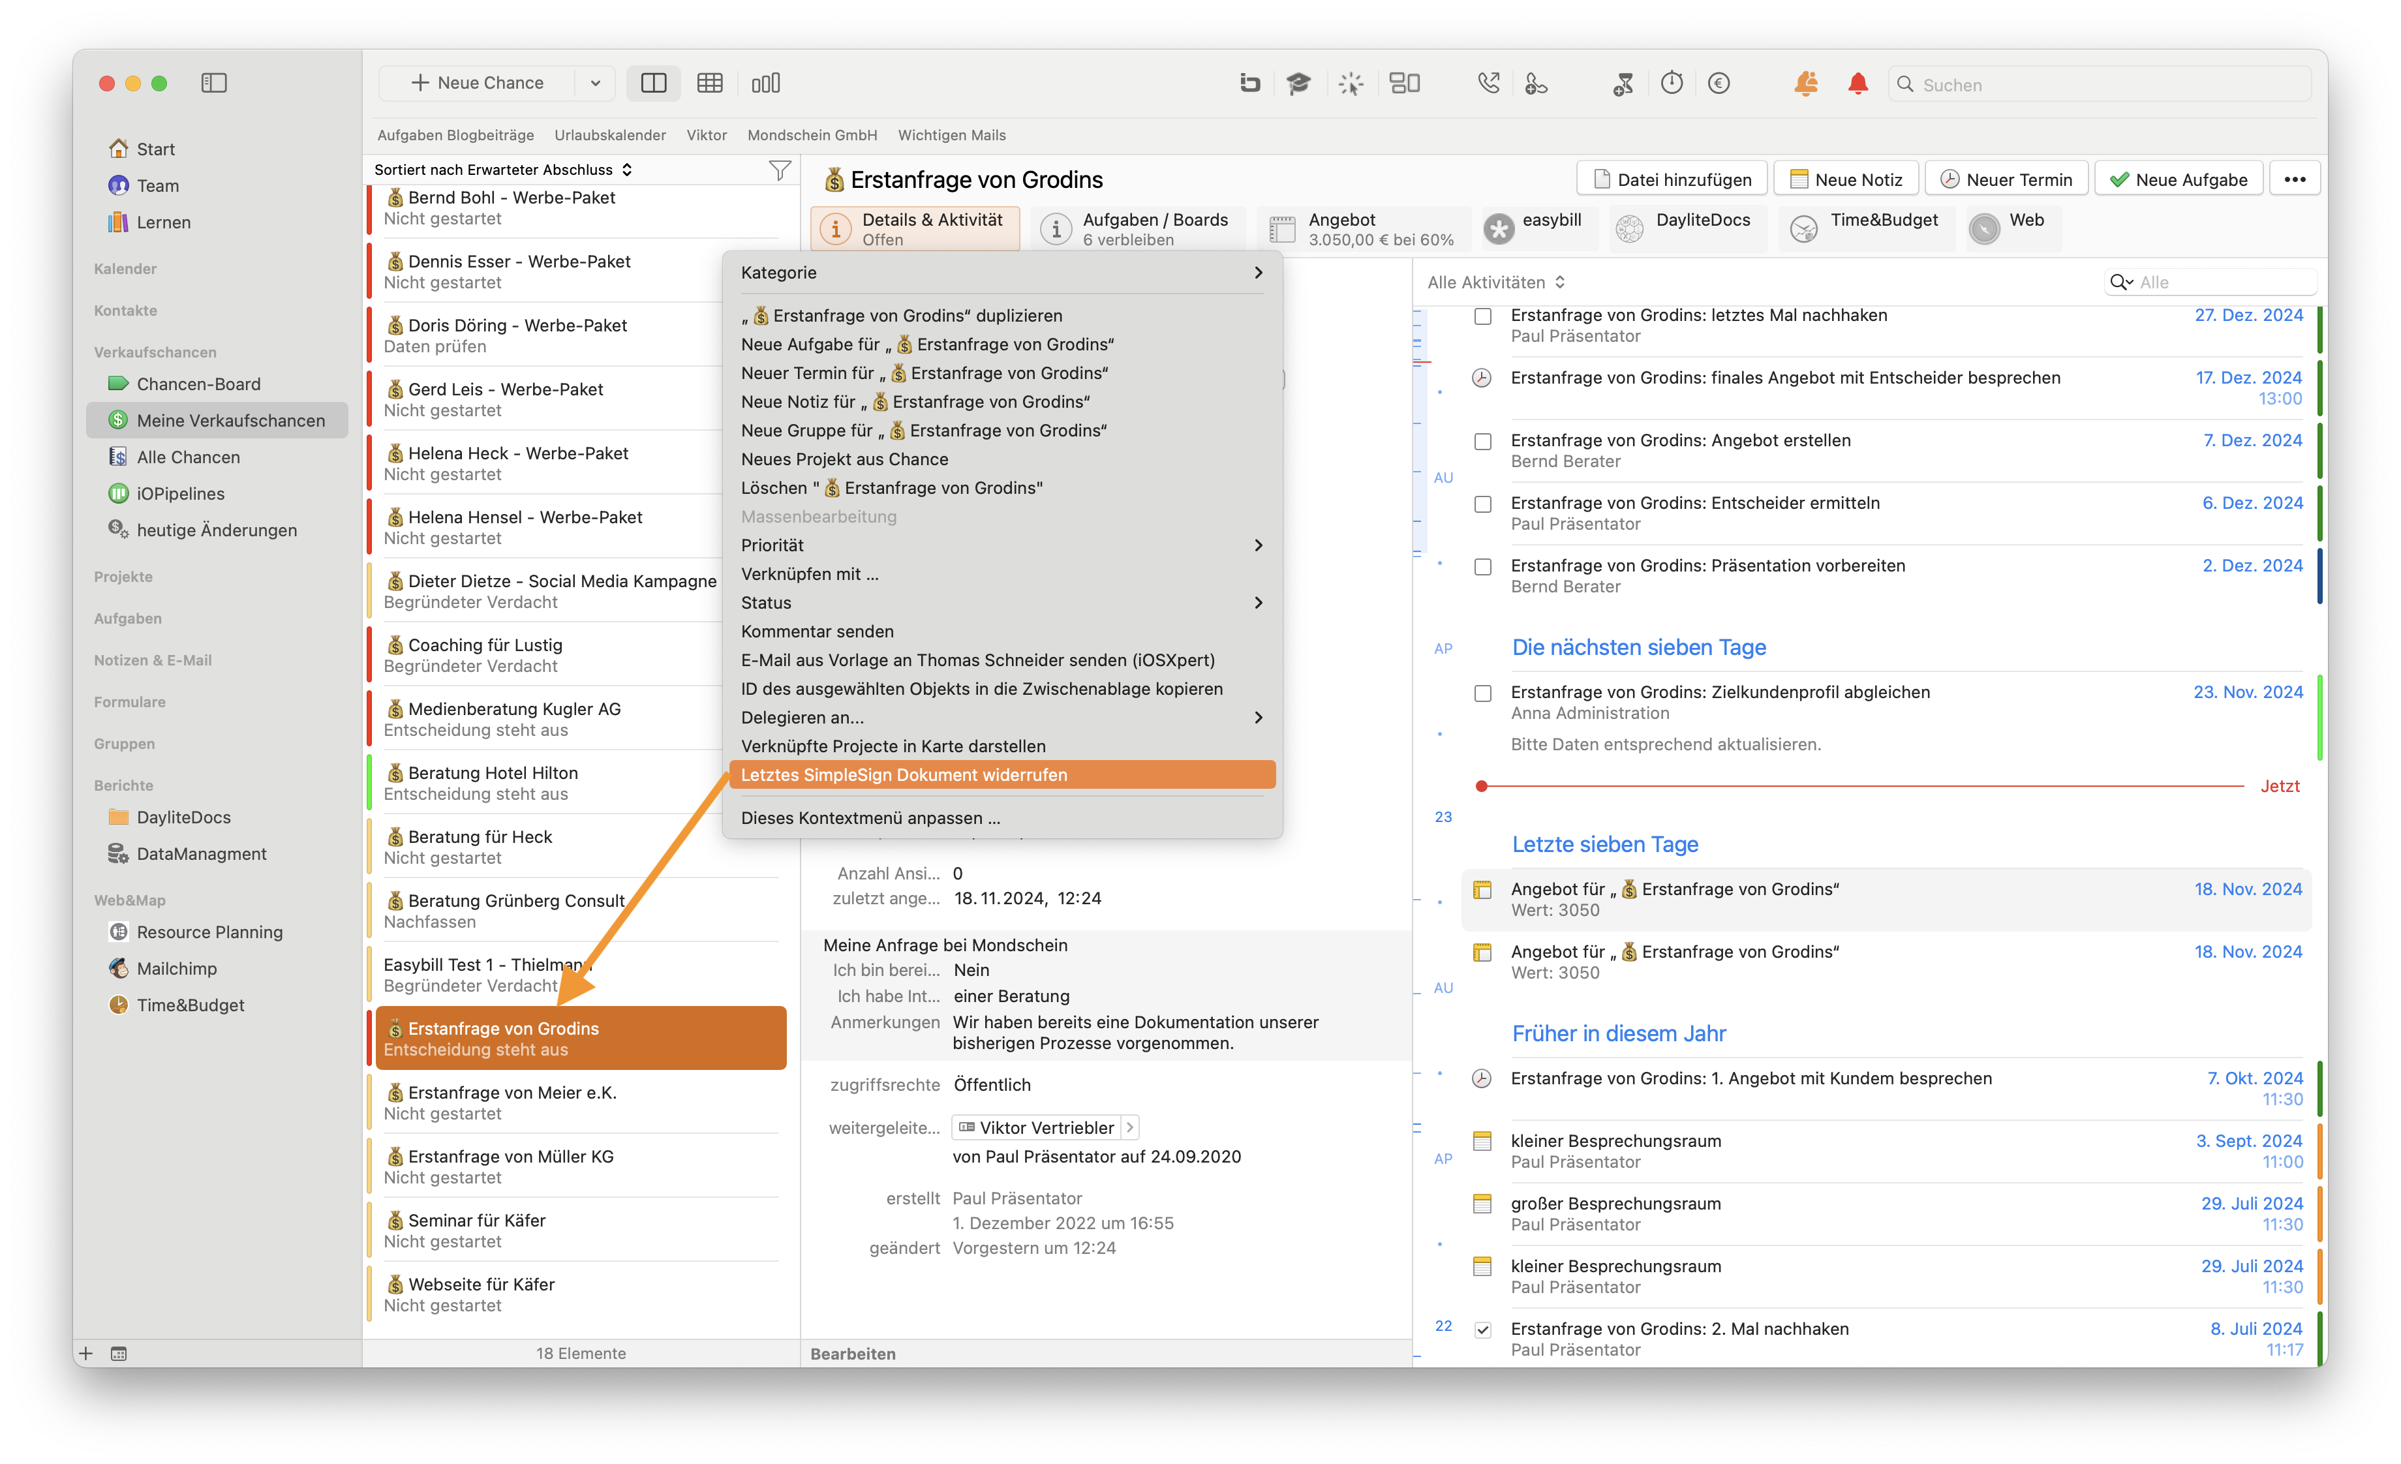The image size is (2401, 1464).
Task: Check task 'Zielkundenprofil abgleichen'
Action: pyautogui.click(x=1483, y=694)
